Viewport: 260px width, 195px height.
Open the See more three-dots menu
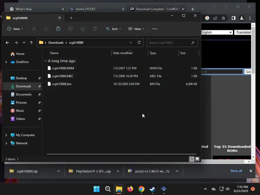coord(155,29)
